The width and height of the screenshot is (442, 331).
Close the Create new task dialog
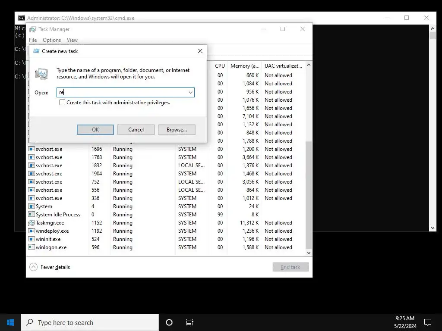click(x=200, y=51)
